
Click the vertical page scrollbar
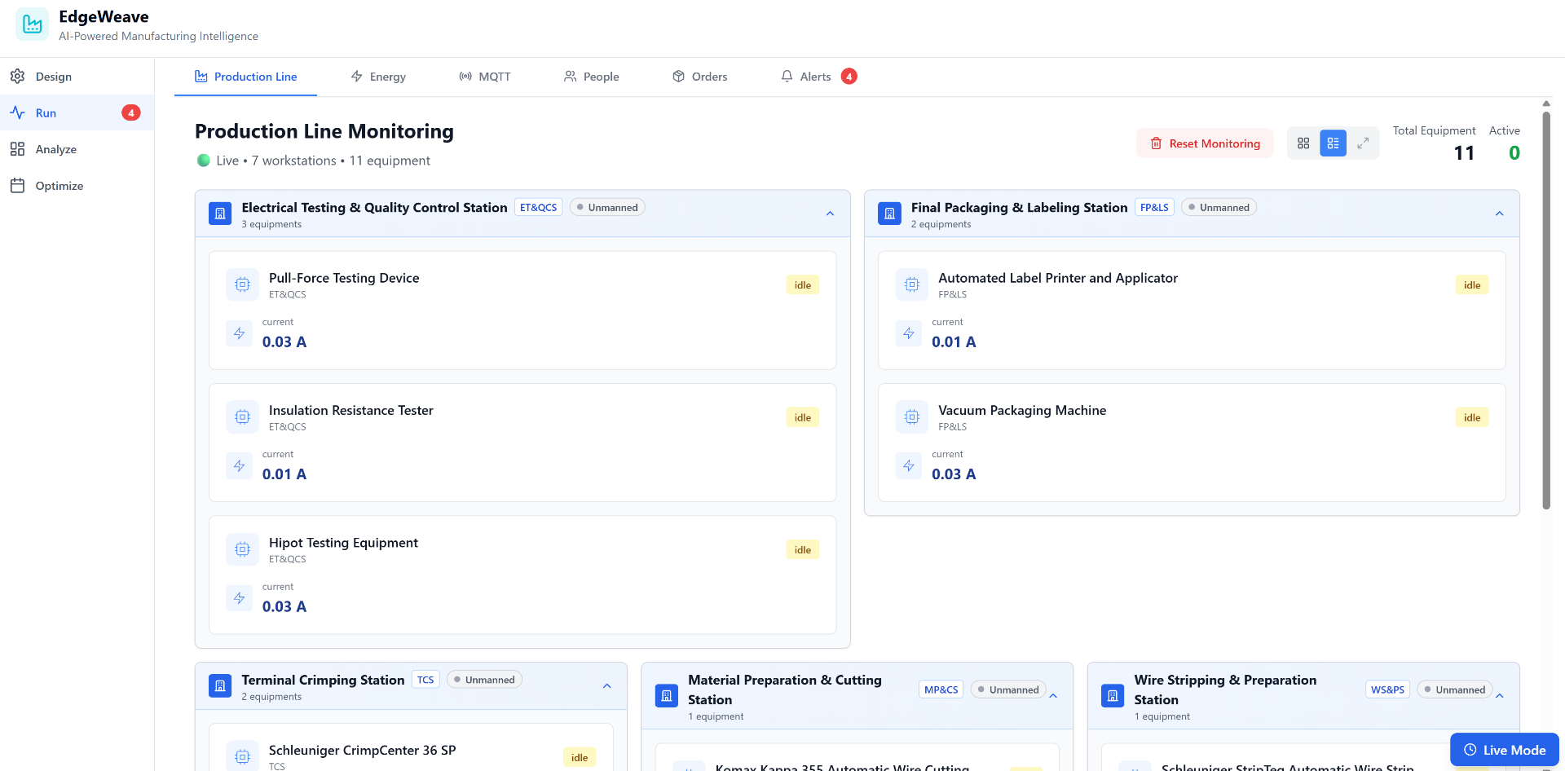coord(1546,310)
